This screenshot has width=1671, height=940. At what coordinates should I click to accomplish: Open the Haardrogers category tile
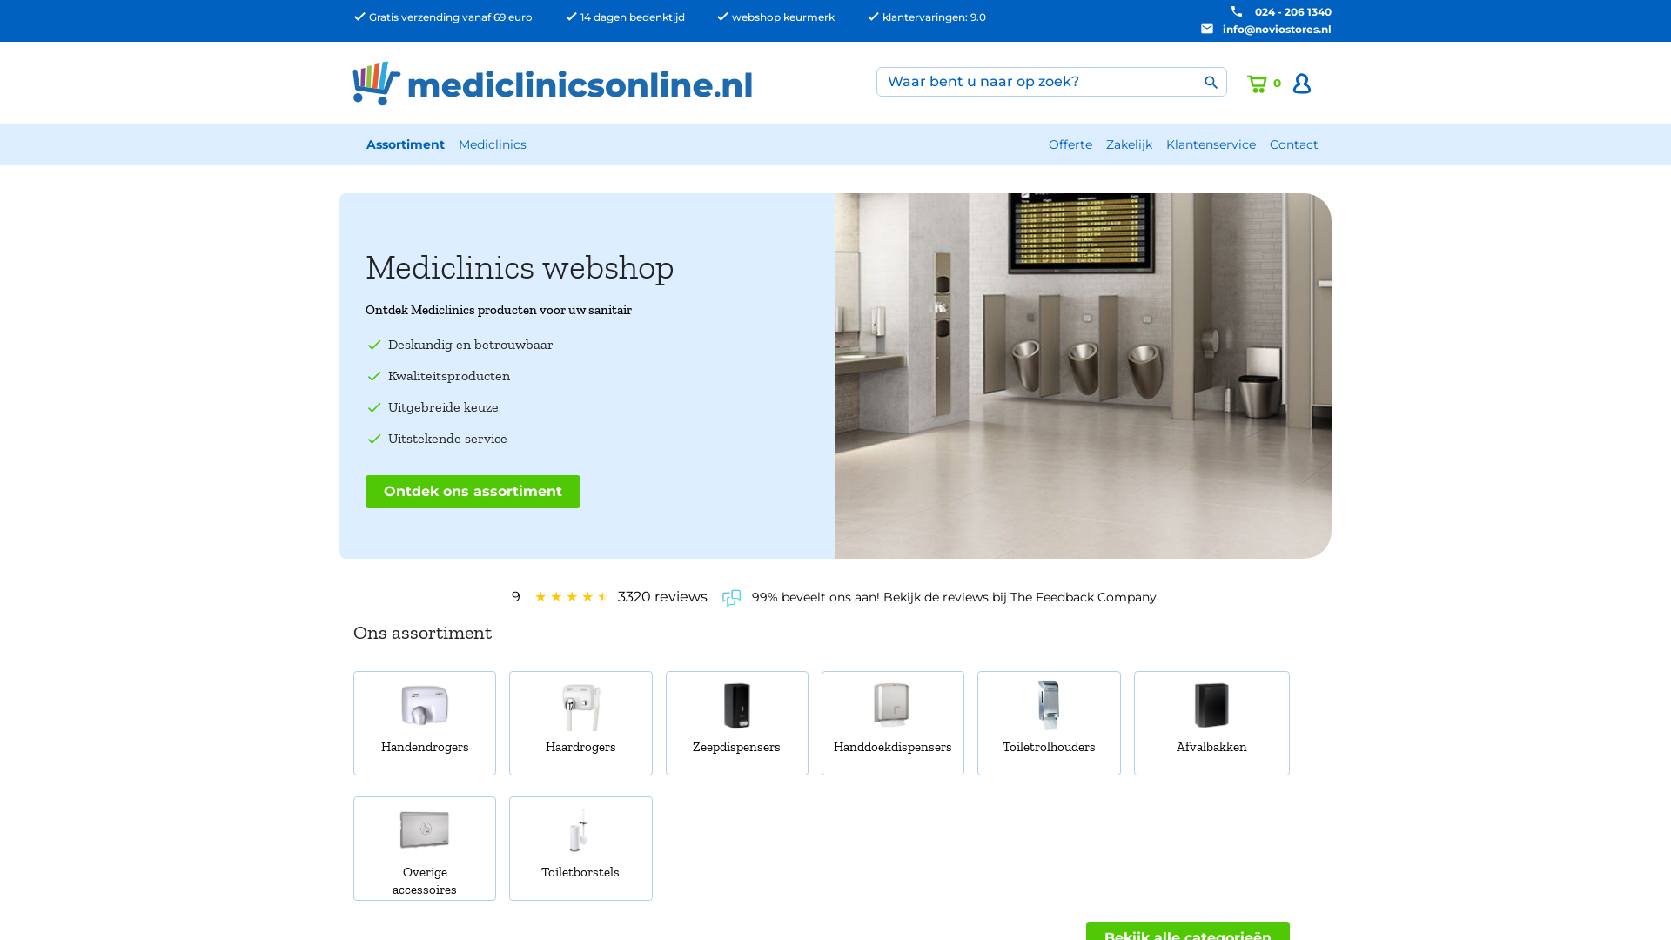580,723
